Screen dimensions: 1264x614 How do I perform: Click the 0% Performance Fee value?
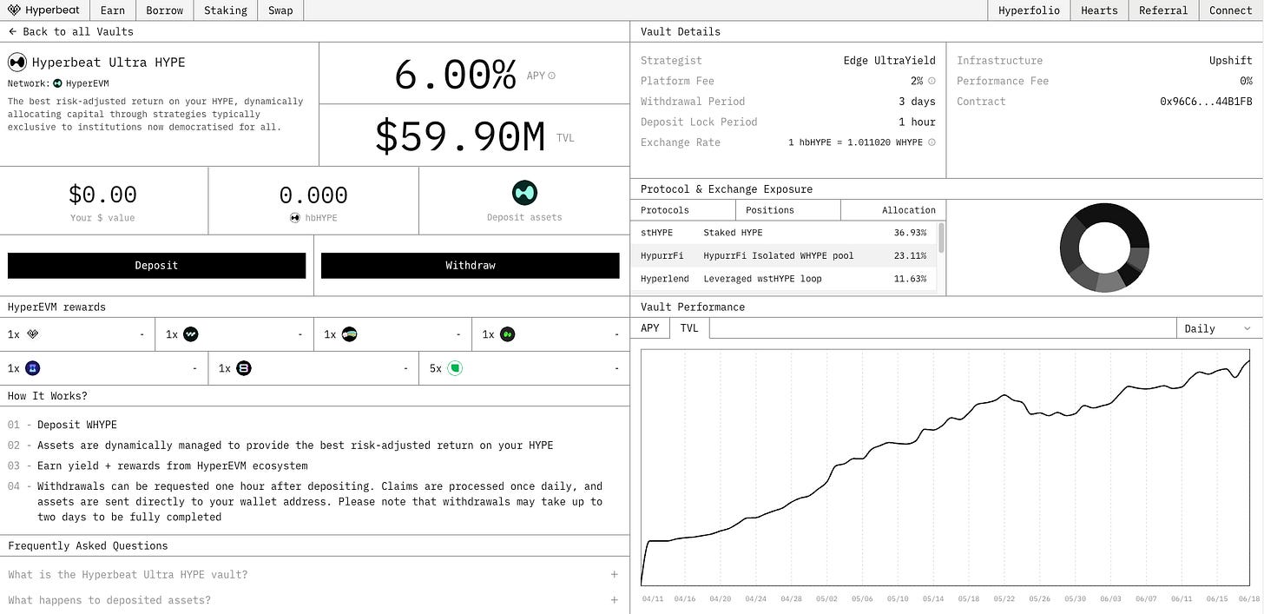(x=1246, y=81)
